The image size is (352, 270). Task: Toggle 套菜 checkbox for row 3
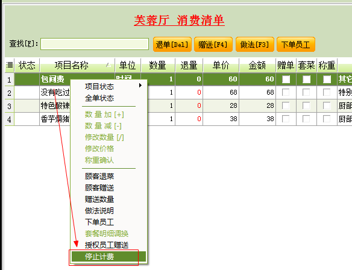(306, 105)
